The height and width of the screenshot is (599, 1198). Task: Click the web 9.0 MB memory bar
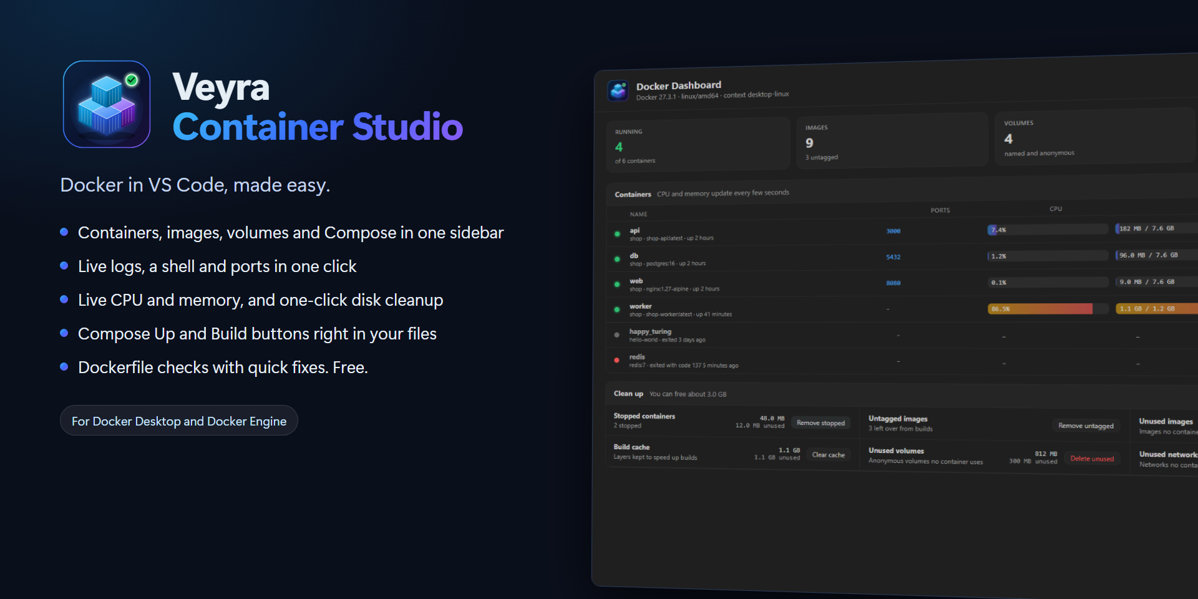coord(1156,281)
